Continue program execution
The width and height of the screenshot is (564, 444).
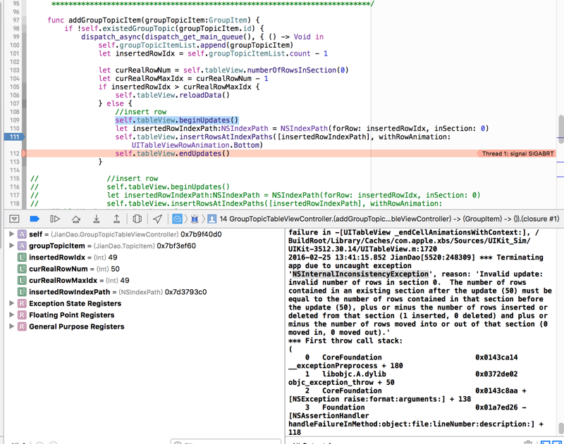pyautogui.click(x=55, y=219)
